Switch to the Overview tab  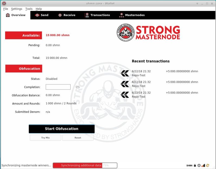coord(15,15)
